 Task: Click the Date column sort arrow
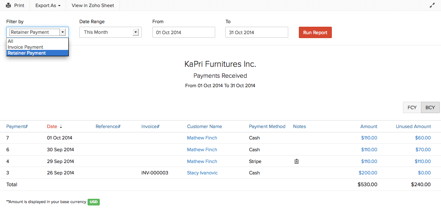click(x=61, y=127)
